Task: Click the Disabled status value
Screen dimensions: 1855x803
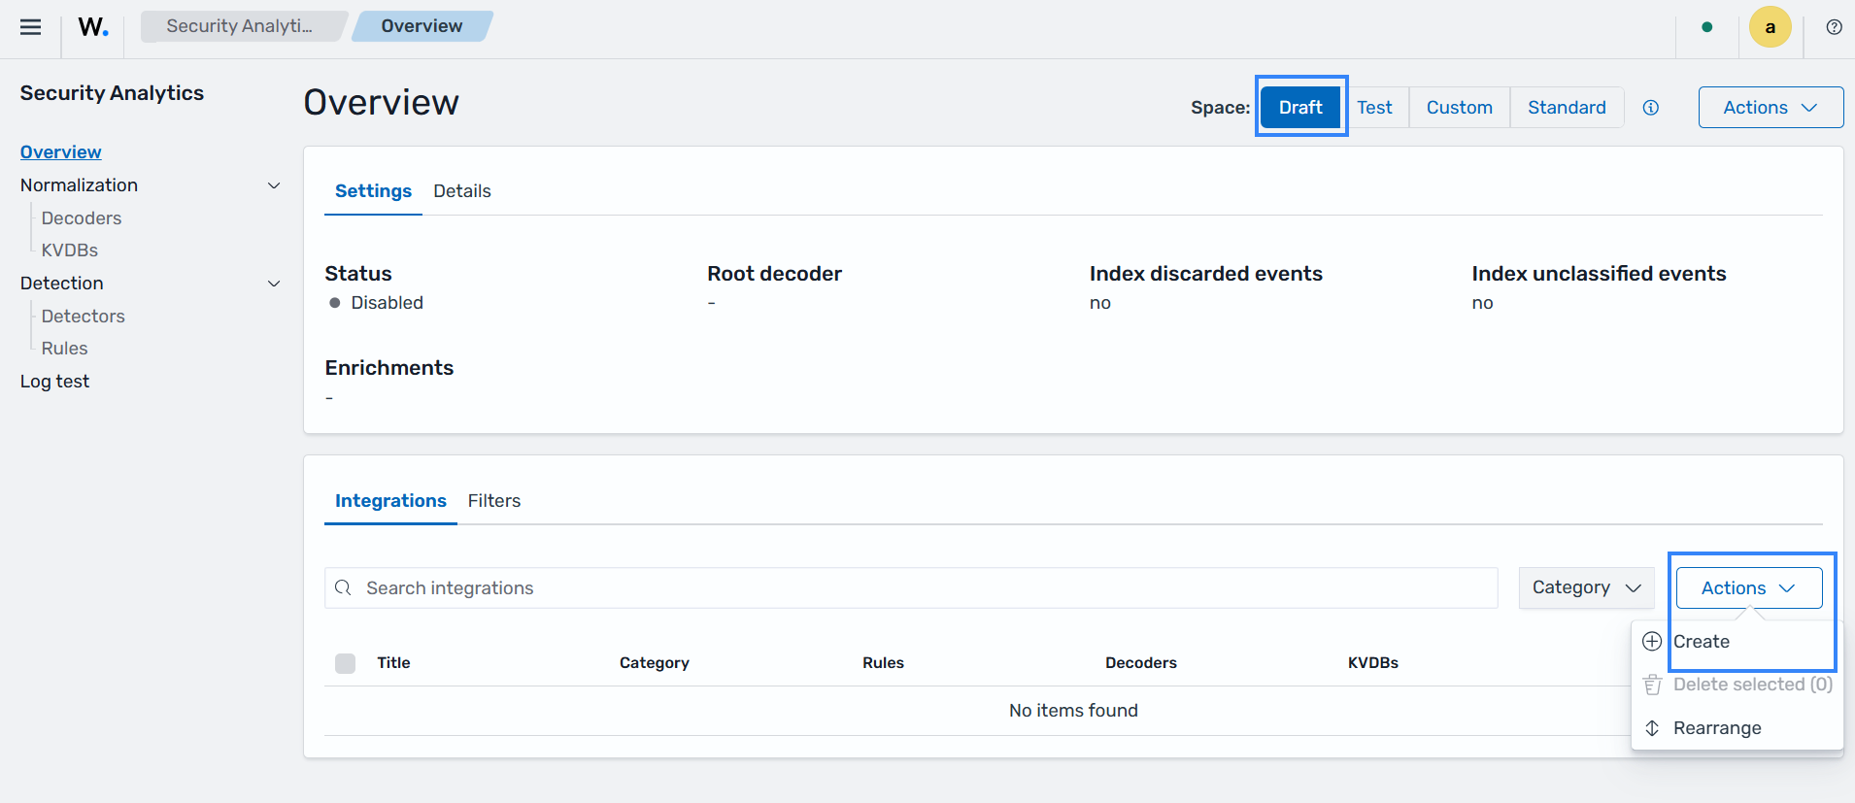Action: [x=387, y=303]
